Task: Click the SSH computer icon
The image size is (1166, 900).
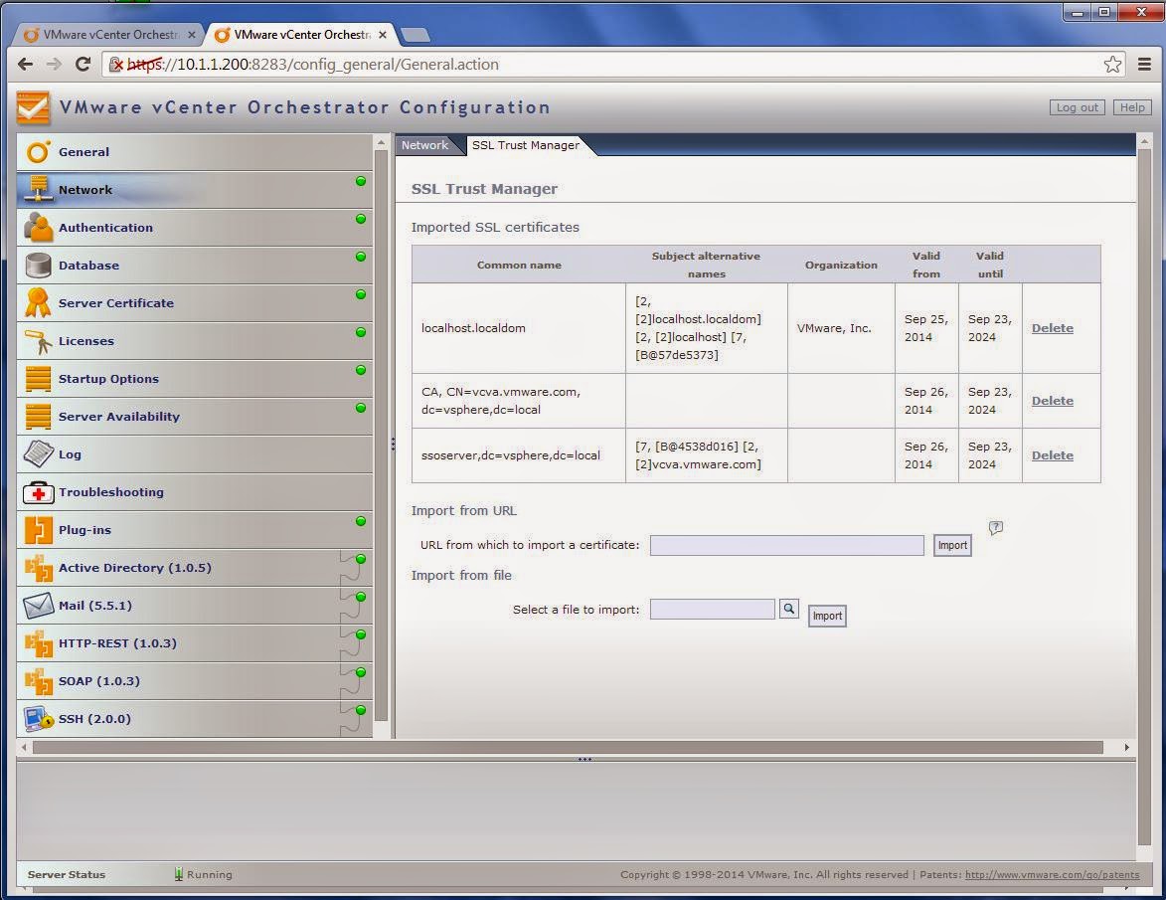Action: click(38, 719)
